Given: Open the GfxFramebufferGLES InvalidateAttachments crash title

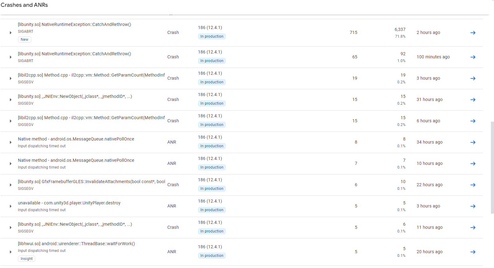Looking at the screenshot, I should click(91, 182).
